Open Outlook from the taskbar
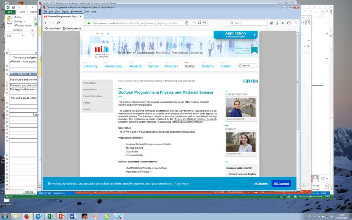 pyautogui.click(x=39, y=216)
